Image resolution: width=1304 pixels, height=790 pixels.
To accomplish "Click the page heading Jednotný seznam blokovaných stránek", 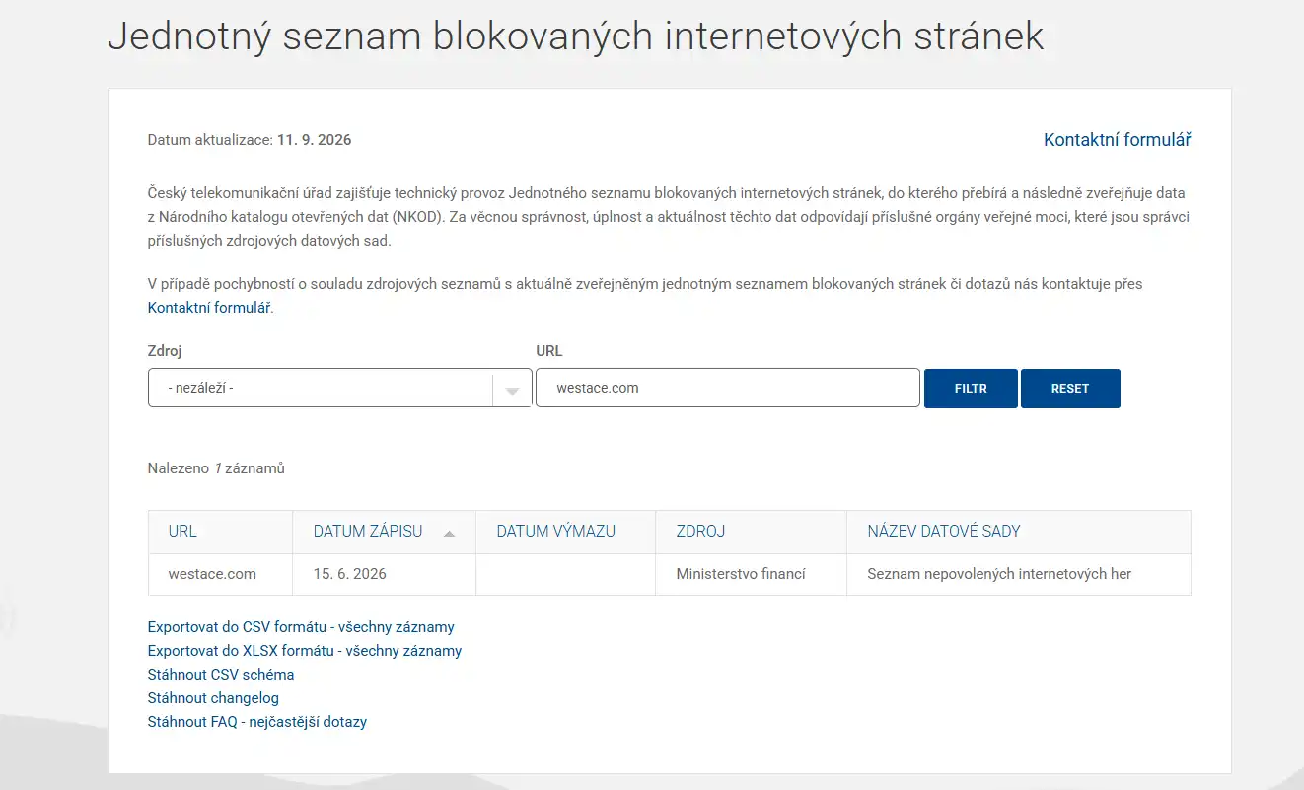I will click(576, 36).
